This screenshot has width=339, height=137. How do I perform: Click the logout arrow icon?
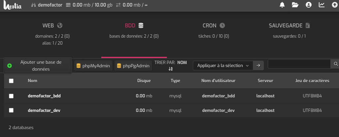click(334, 5)
